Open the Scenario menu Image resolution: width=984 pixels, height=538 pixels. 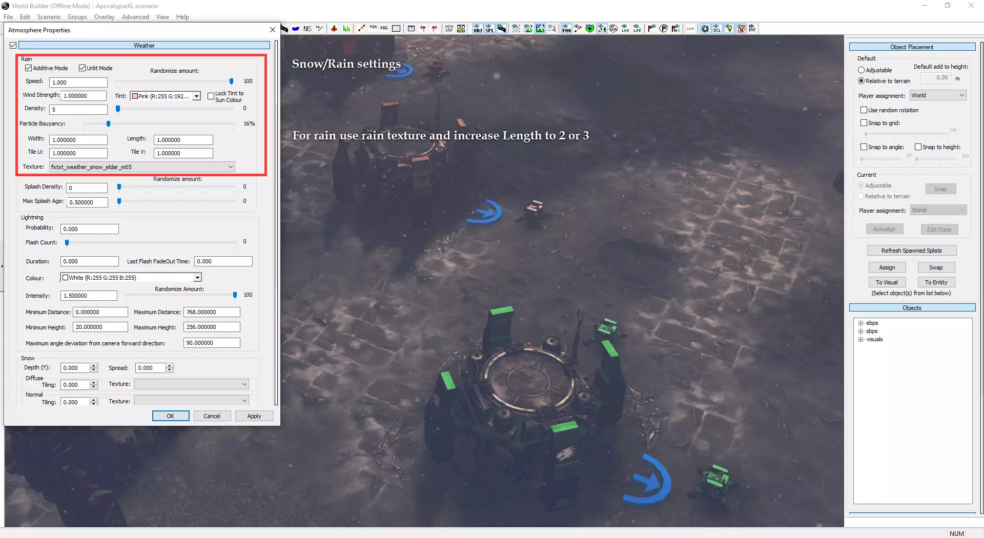49,17
